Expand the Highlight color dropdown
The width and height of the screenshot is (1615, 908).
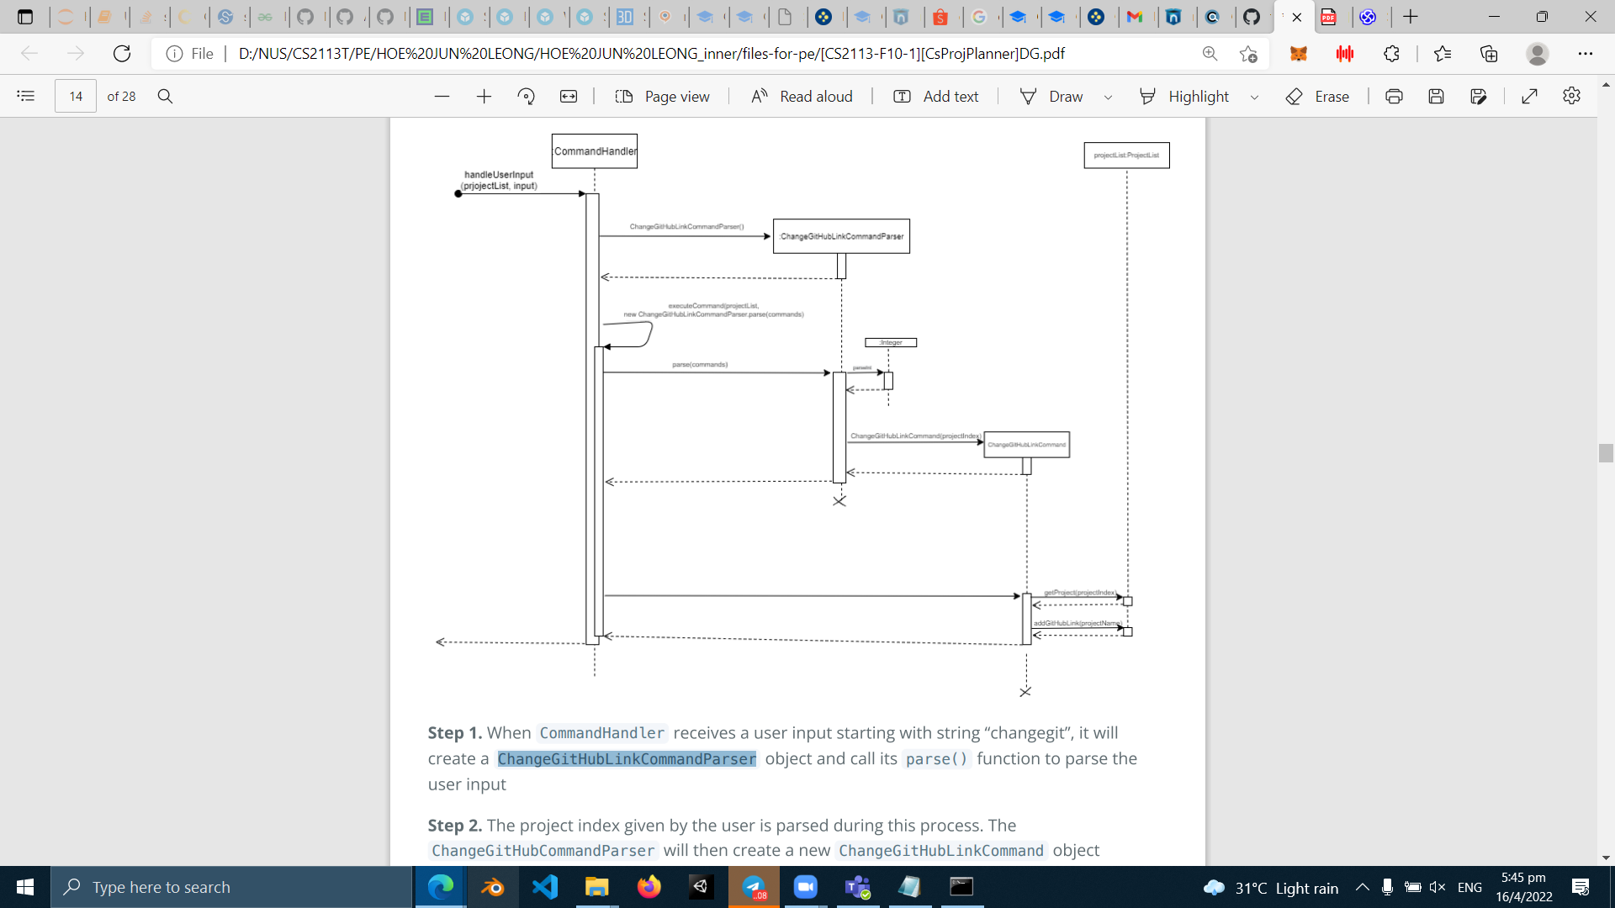click(1254, 97)
